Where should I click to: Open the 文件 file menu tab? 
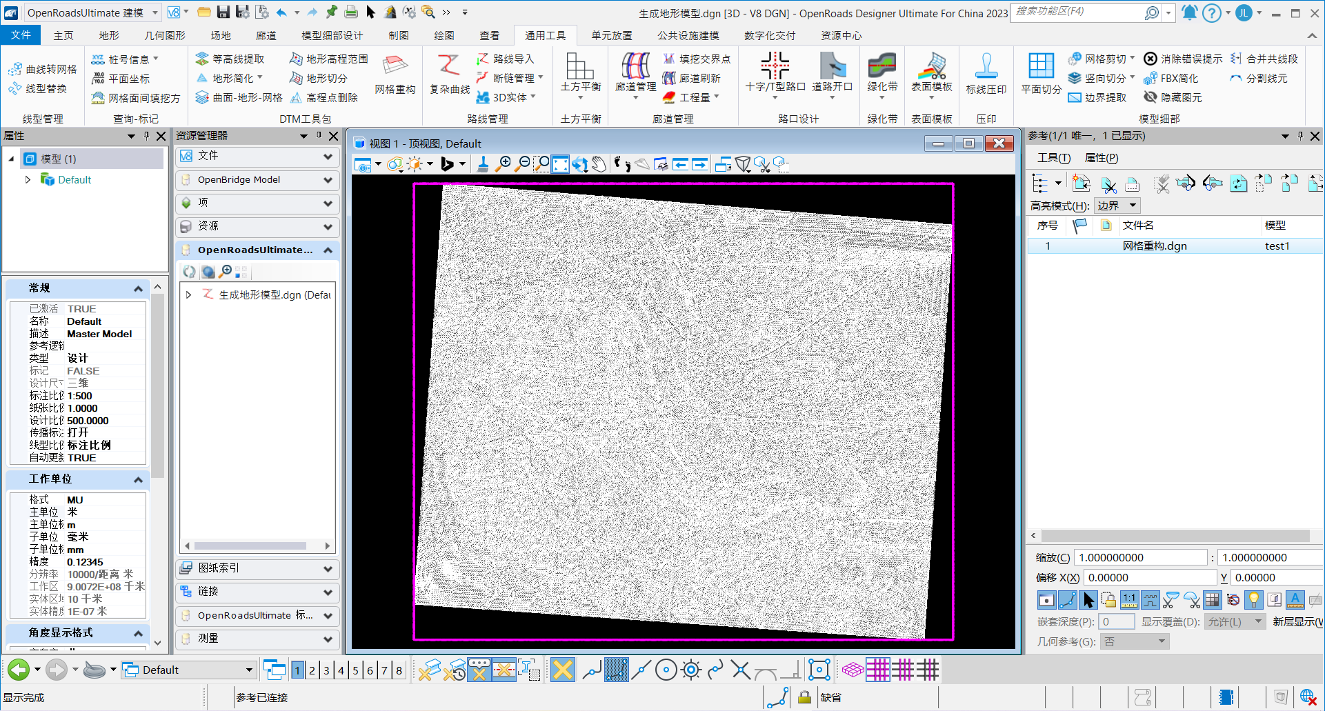(x=21, y=35)
